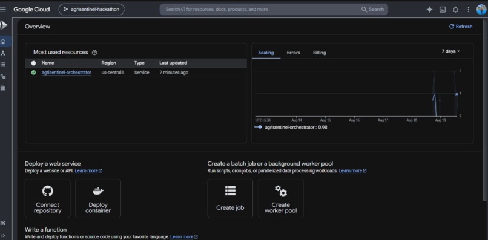Click the status header circle in the resources table

click(34, 63)
